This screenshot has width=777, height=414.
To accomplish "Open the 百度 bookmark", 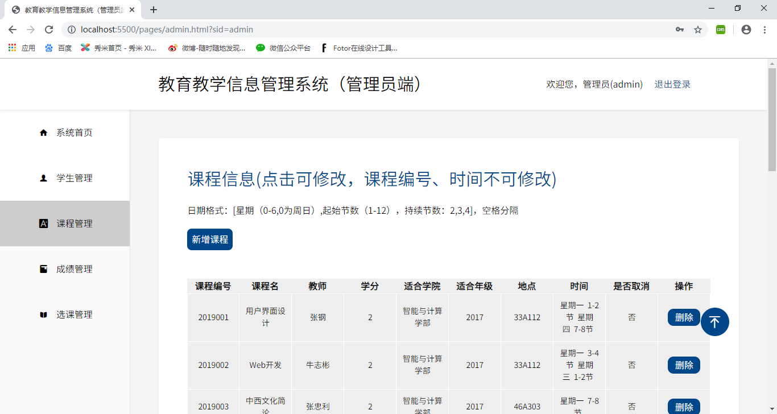I will point(59,48).
